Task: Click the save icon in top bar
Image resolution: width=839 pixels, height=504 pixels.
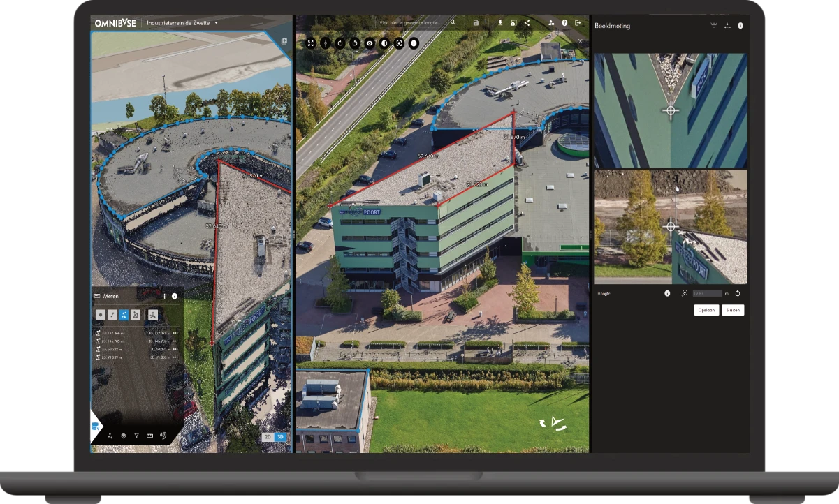Action: click(476, 23)
